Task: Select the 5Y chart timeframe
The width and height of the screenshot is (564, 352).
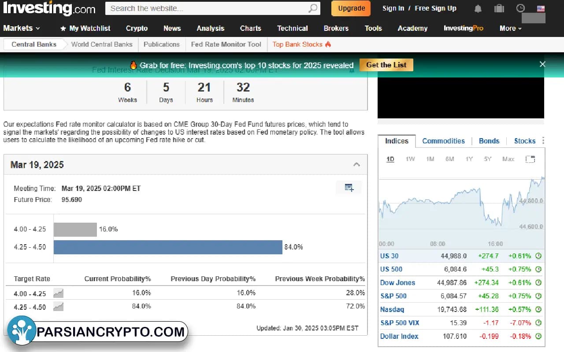Action: (x=487, y=159)
